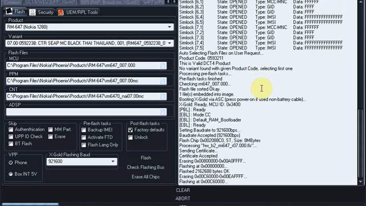Select the Box INT 5V VPP option
This screenshot has height=206, width=366.
tap(10, 174)
